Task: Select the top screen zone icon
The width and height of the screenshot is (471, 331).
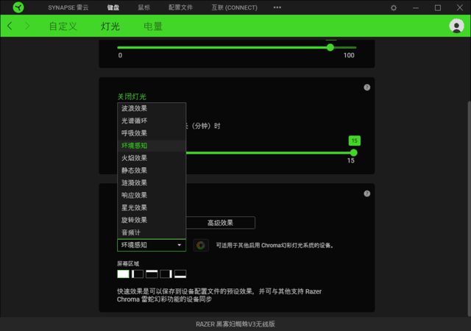Action: (x=152, y=274)
